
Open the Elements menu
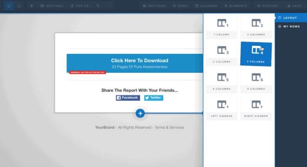tap(236, 6)
